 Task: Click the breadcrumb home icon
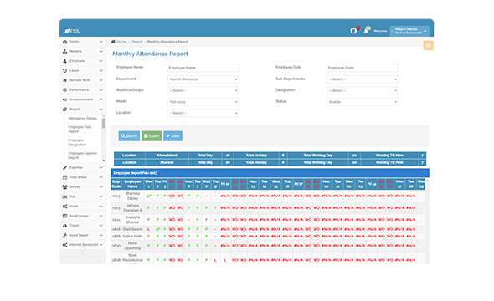[113, 42]
